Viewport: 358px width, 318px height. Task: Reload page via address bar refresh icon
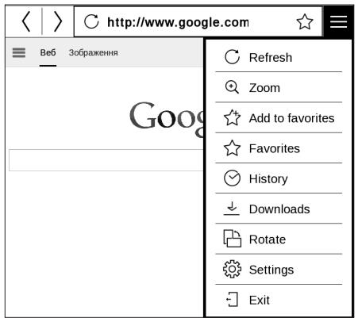click(91, 21)
